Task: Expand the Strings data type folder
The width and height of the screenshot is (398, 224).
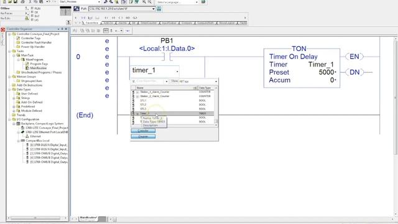Action: [x=14, y=98]
